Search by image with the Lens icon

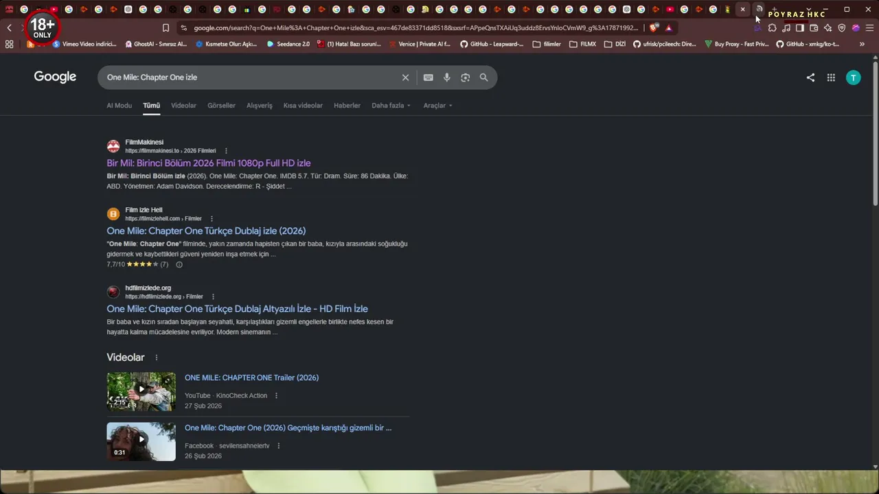pos(466,78)
